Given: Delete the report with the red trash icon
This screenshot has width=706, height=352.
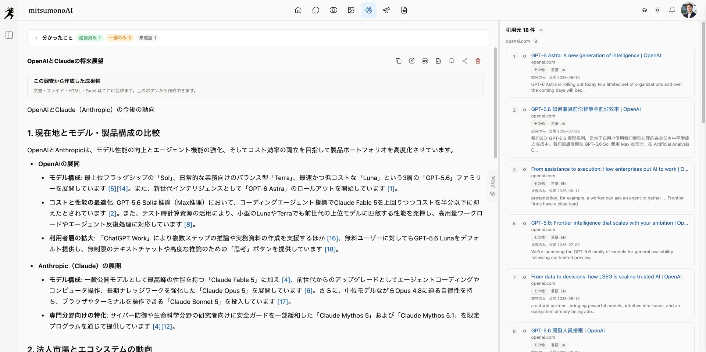Looking at the screenshot, I should click(x=478, y=61).
